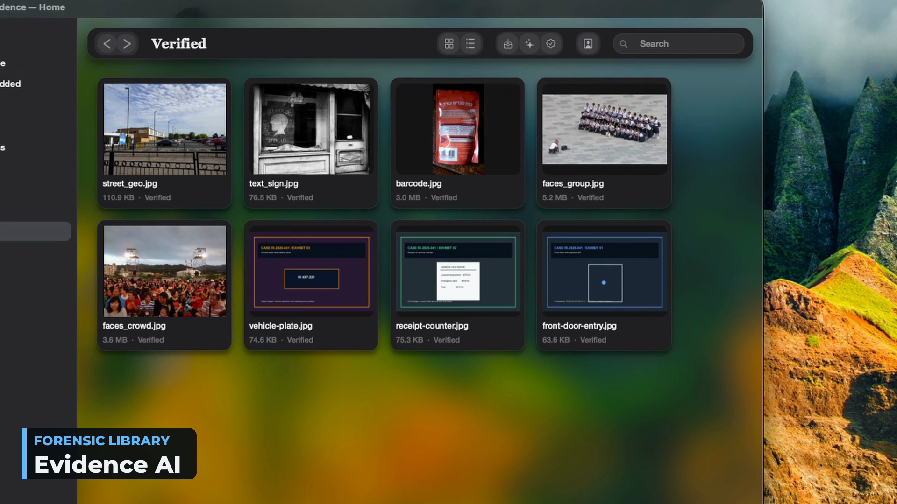Open the barcode.jpg red package thumbnail
Viewport: 897px width, 504px height.
click(458, 129)
